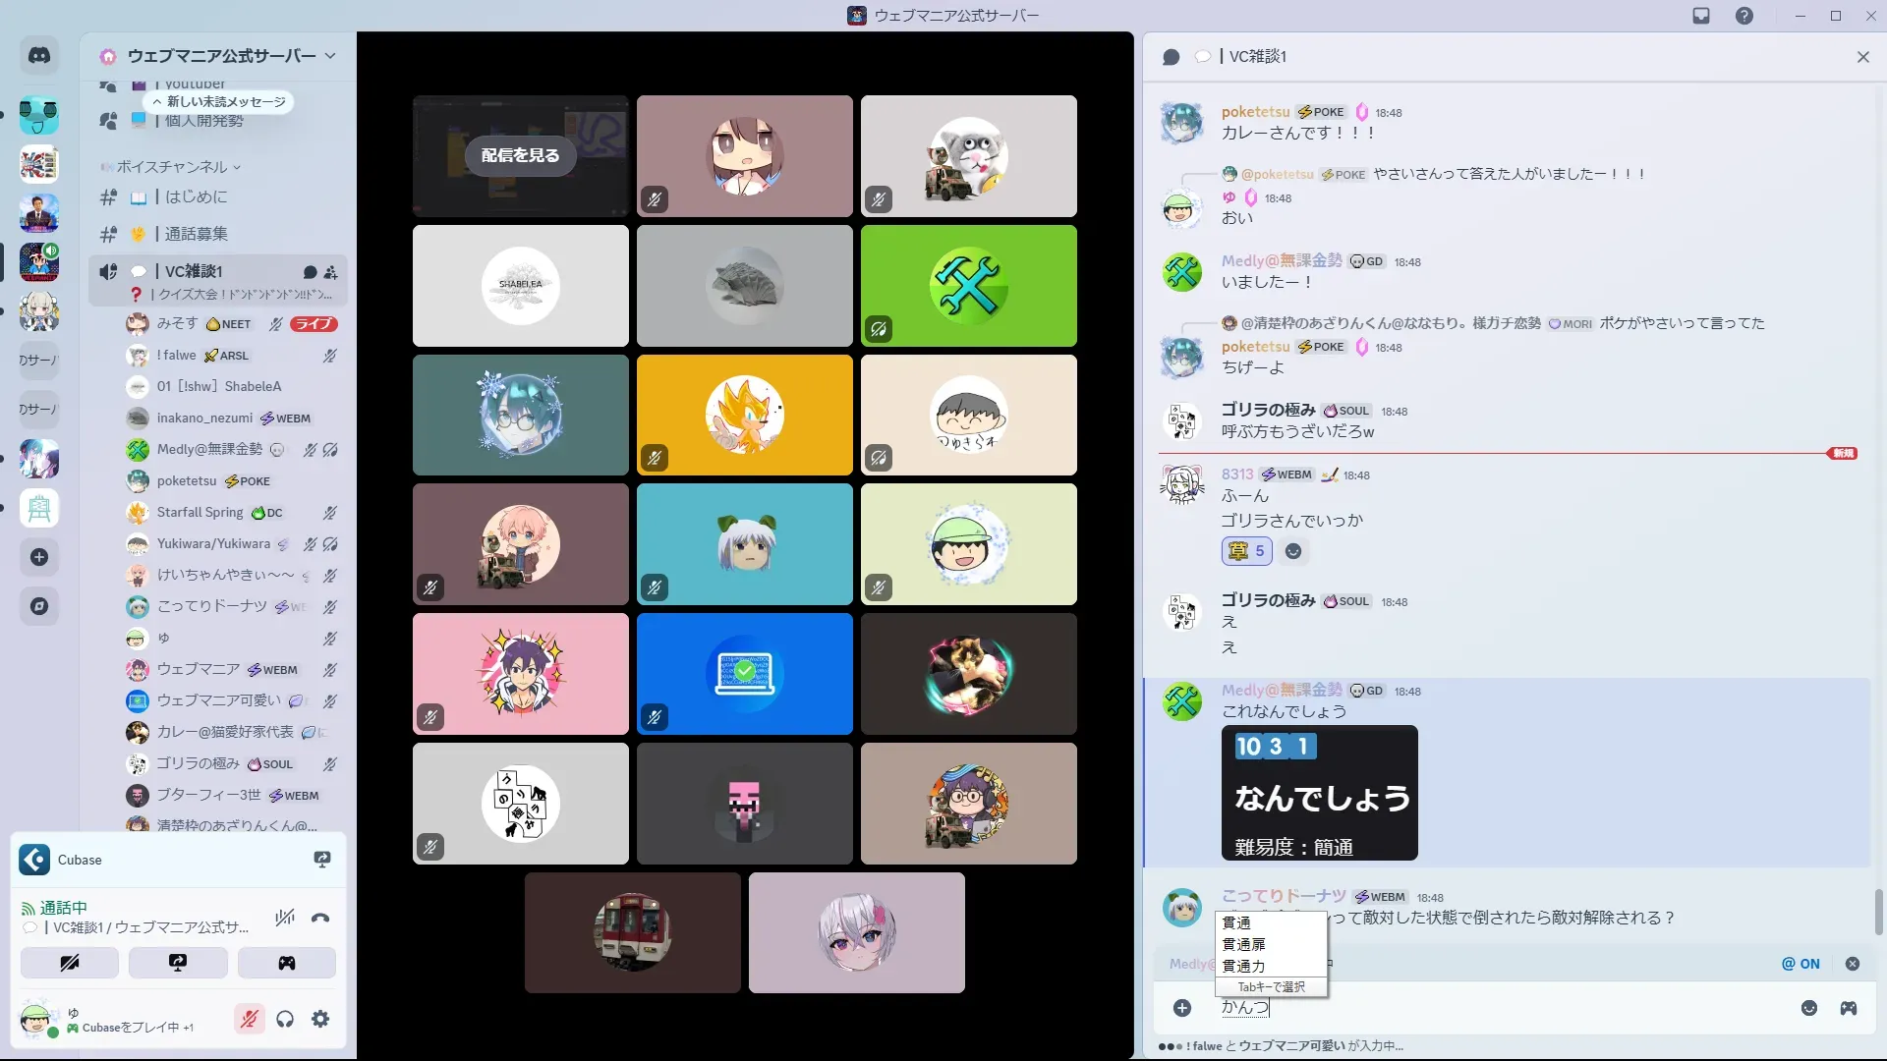Viewport: 1887px width, 1061px height.
Task: Click the attachment plus button
Action: coord(1182,1008)
